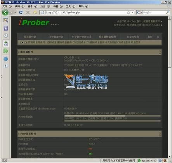This screenshot has width=172, height=163.
Task: Click the sidebar downloads arrow icon
Action: coord(6,43)
